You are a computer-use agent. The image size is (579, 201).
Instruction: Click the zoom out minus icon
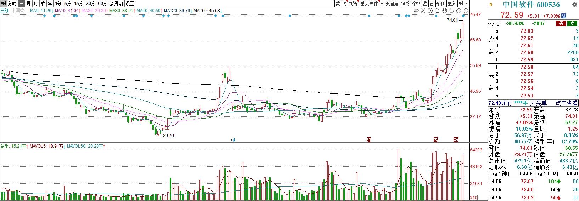tap(465, 11)
